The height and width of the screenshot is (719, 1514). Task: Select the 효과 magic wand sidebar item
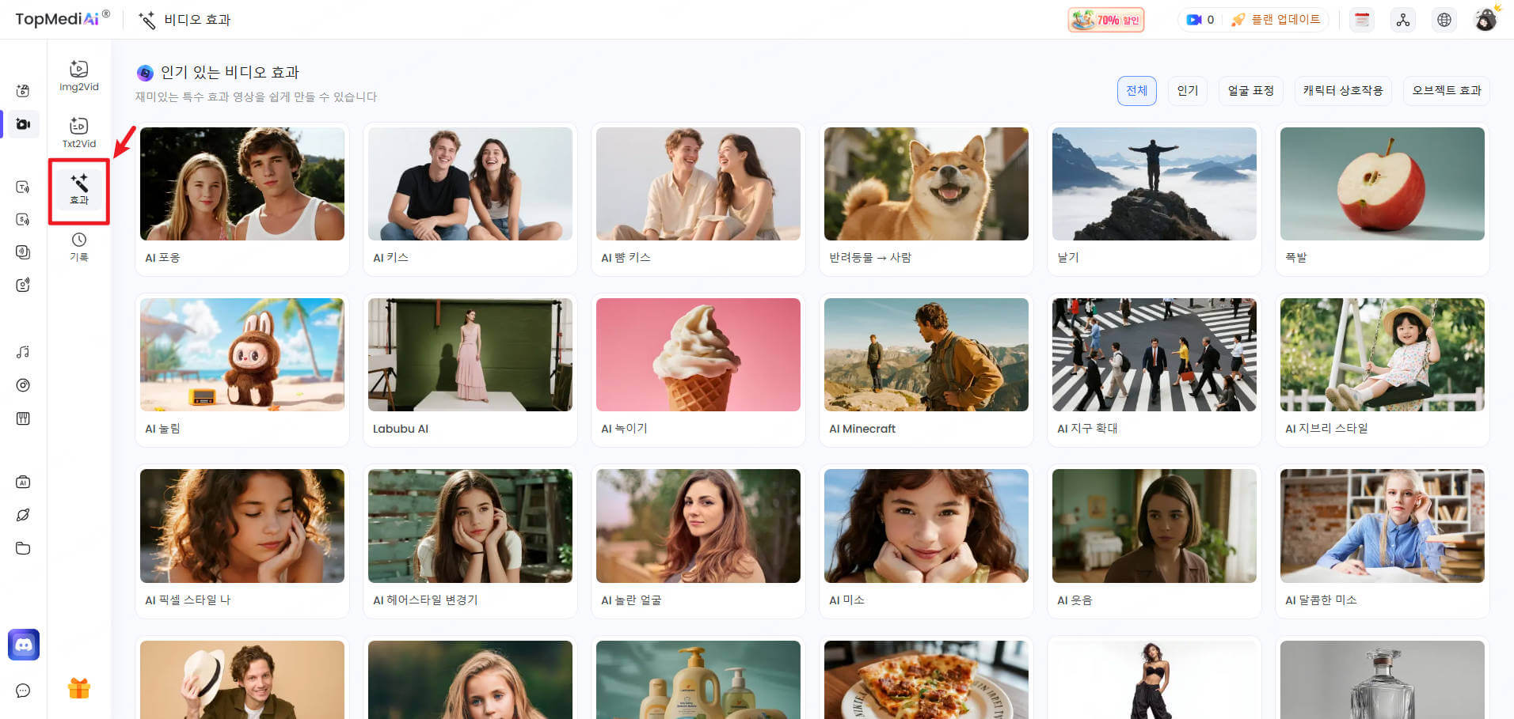[78, 190]
